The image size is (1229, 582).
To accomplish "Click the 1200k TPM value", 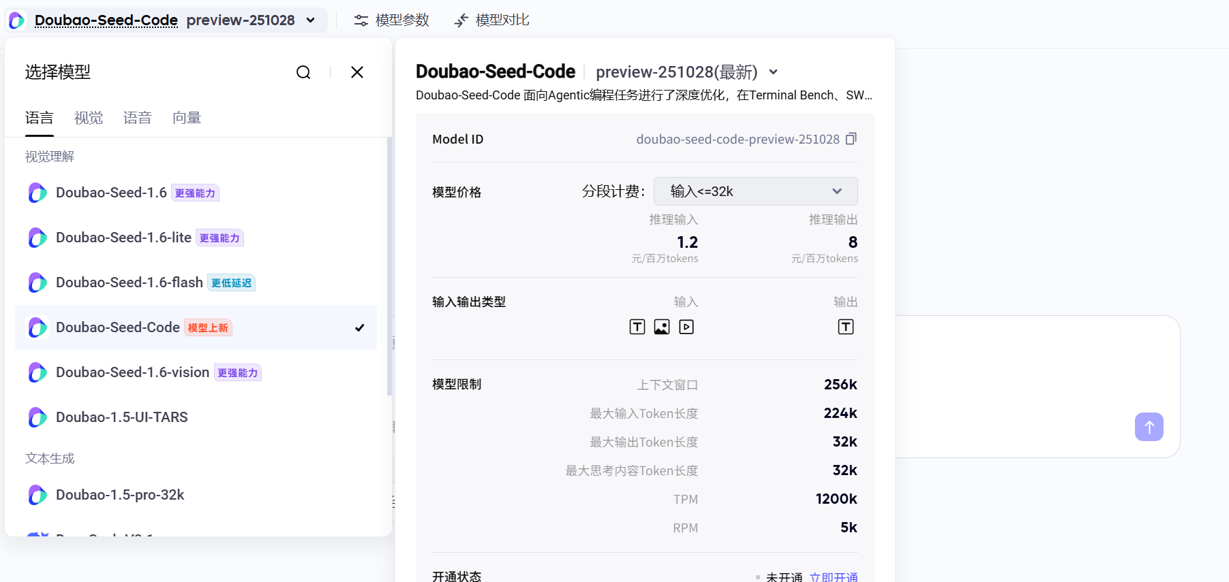I will pyautogui.click(x=836, y=499).
